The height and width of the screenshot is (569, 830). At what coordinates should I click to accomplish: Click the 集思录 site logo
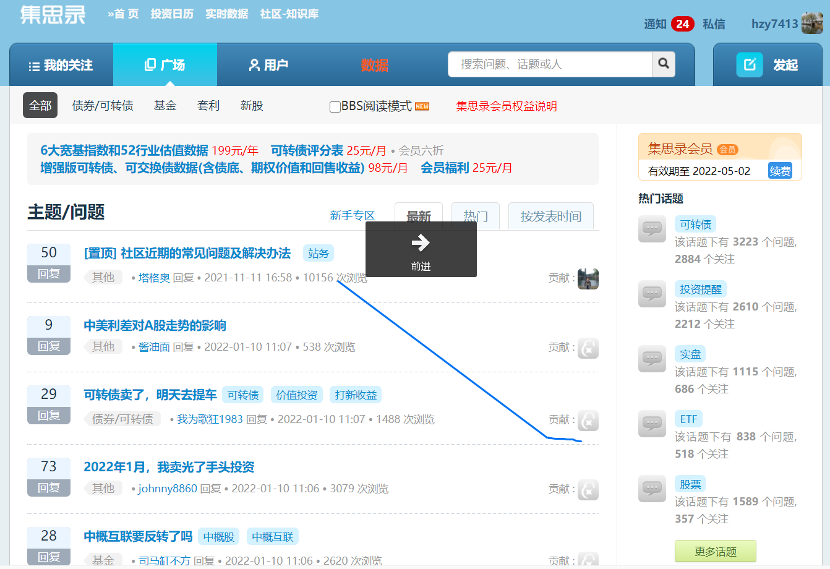pos(53,14)
